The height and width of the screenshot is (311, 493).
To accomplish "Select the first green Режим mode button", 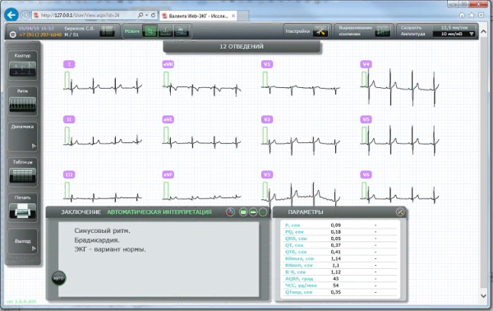I will (x=150, y=31).
